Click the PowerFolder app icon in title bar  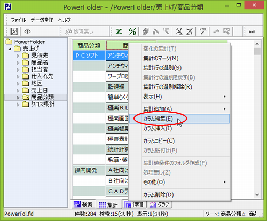(x=8, y=7)
